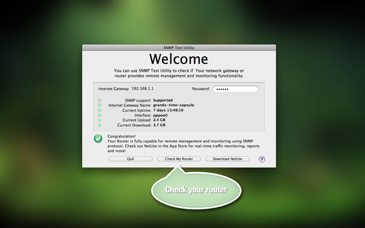
Task: Click the Check My Router button
Action: [179, 159]
